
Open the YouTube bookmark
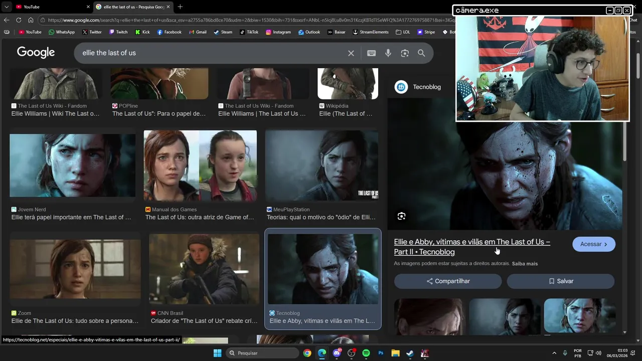[30, 32]
